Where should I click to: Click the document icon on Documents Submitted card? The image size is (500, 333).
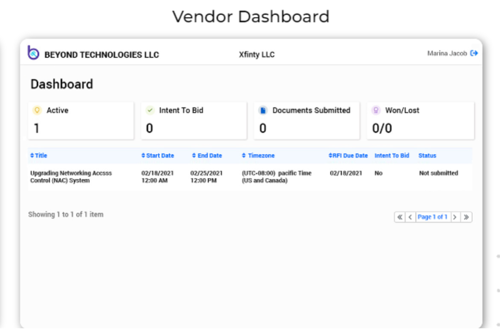coord(263,110)
